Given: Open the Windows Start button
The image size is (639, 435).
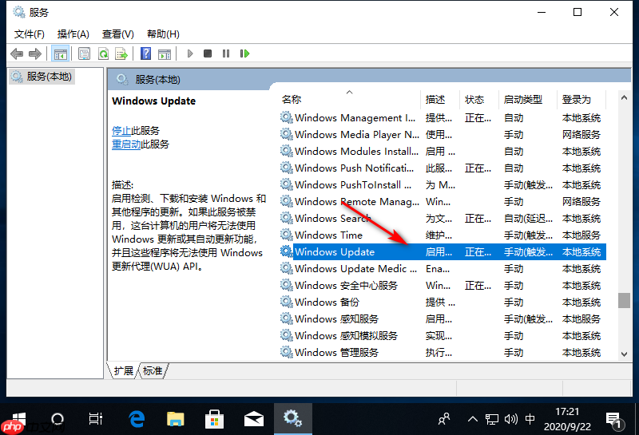Looking at the screenshot, I should (x=18, y=419).
